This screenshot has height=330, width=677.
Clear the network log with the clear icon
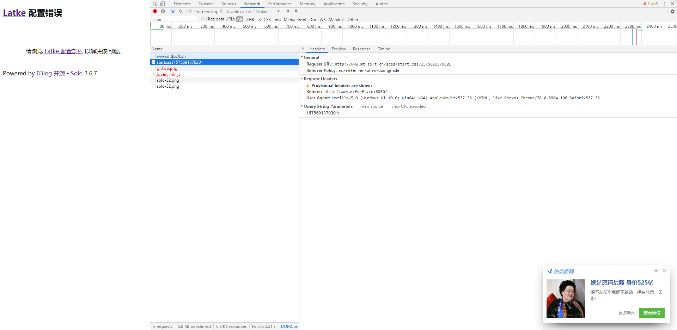point(163,11)
